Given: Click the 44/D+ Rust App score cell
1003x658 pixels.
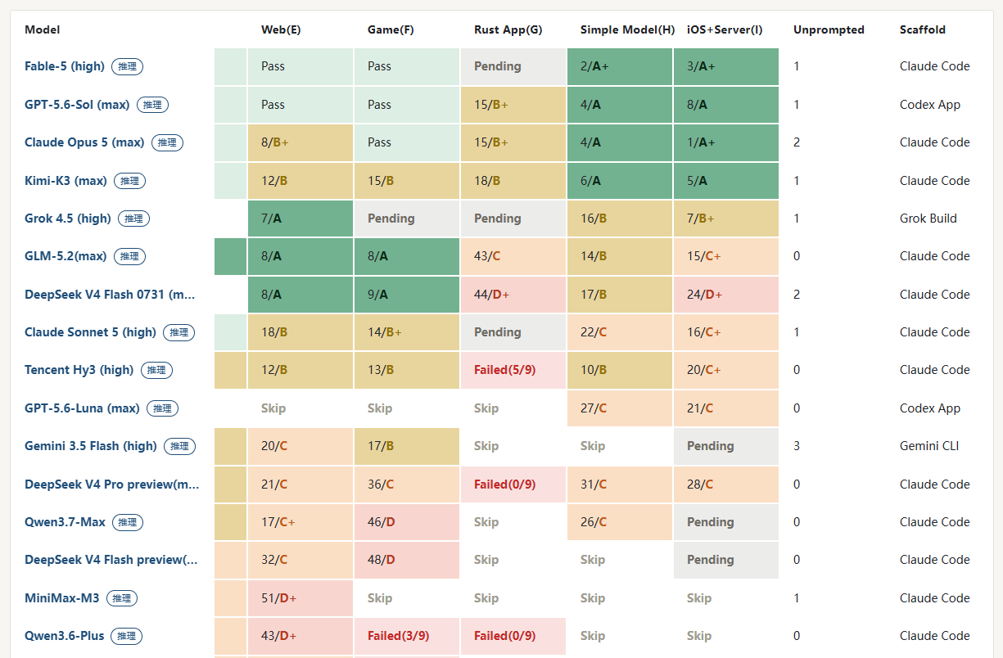Looking at the screenshot, I should coord(513,295).
